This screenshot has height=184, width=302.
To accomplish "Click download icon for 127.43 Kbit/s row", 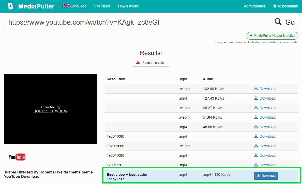I will (x=256, y=98).
